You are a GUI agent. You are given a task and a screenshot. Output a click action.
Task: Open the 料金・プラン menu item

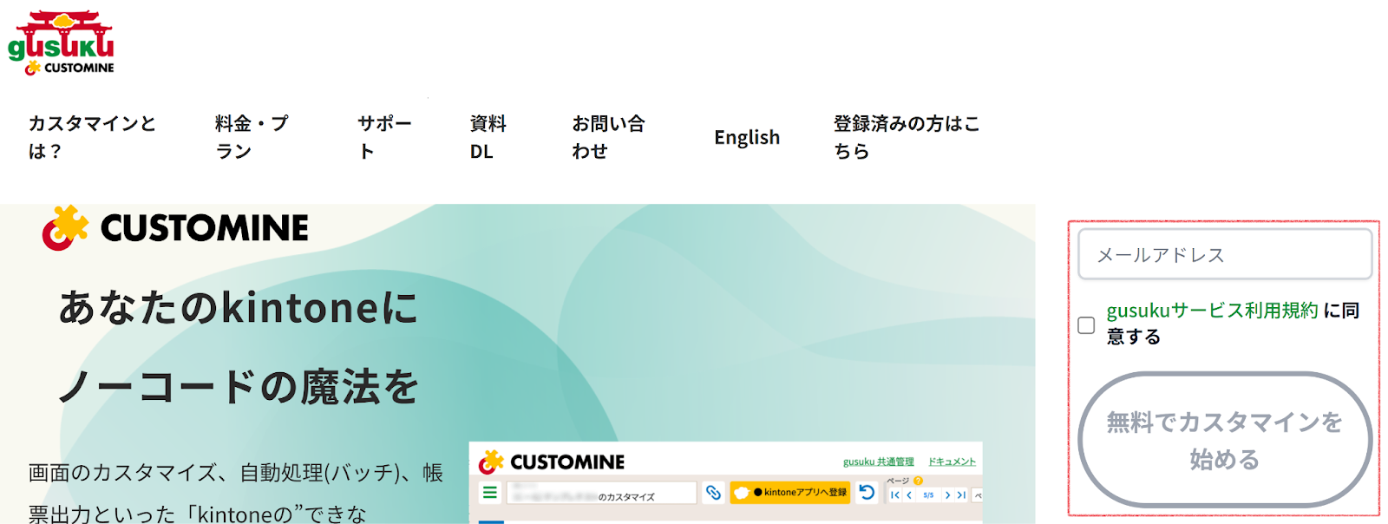(252, 137)
